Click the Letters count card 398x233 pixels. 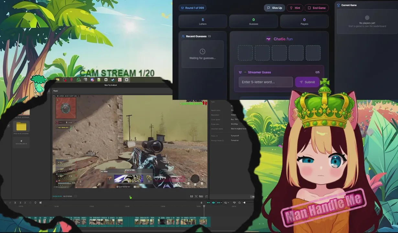pos(203,21)
